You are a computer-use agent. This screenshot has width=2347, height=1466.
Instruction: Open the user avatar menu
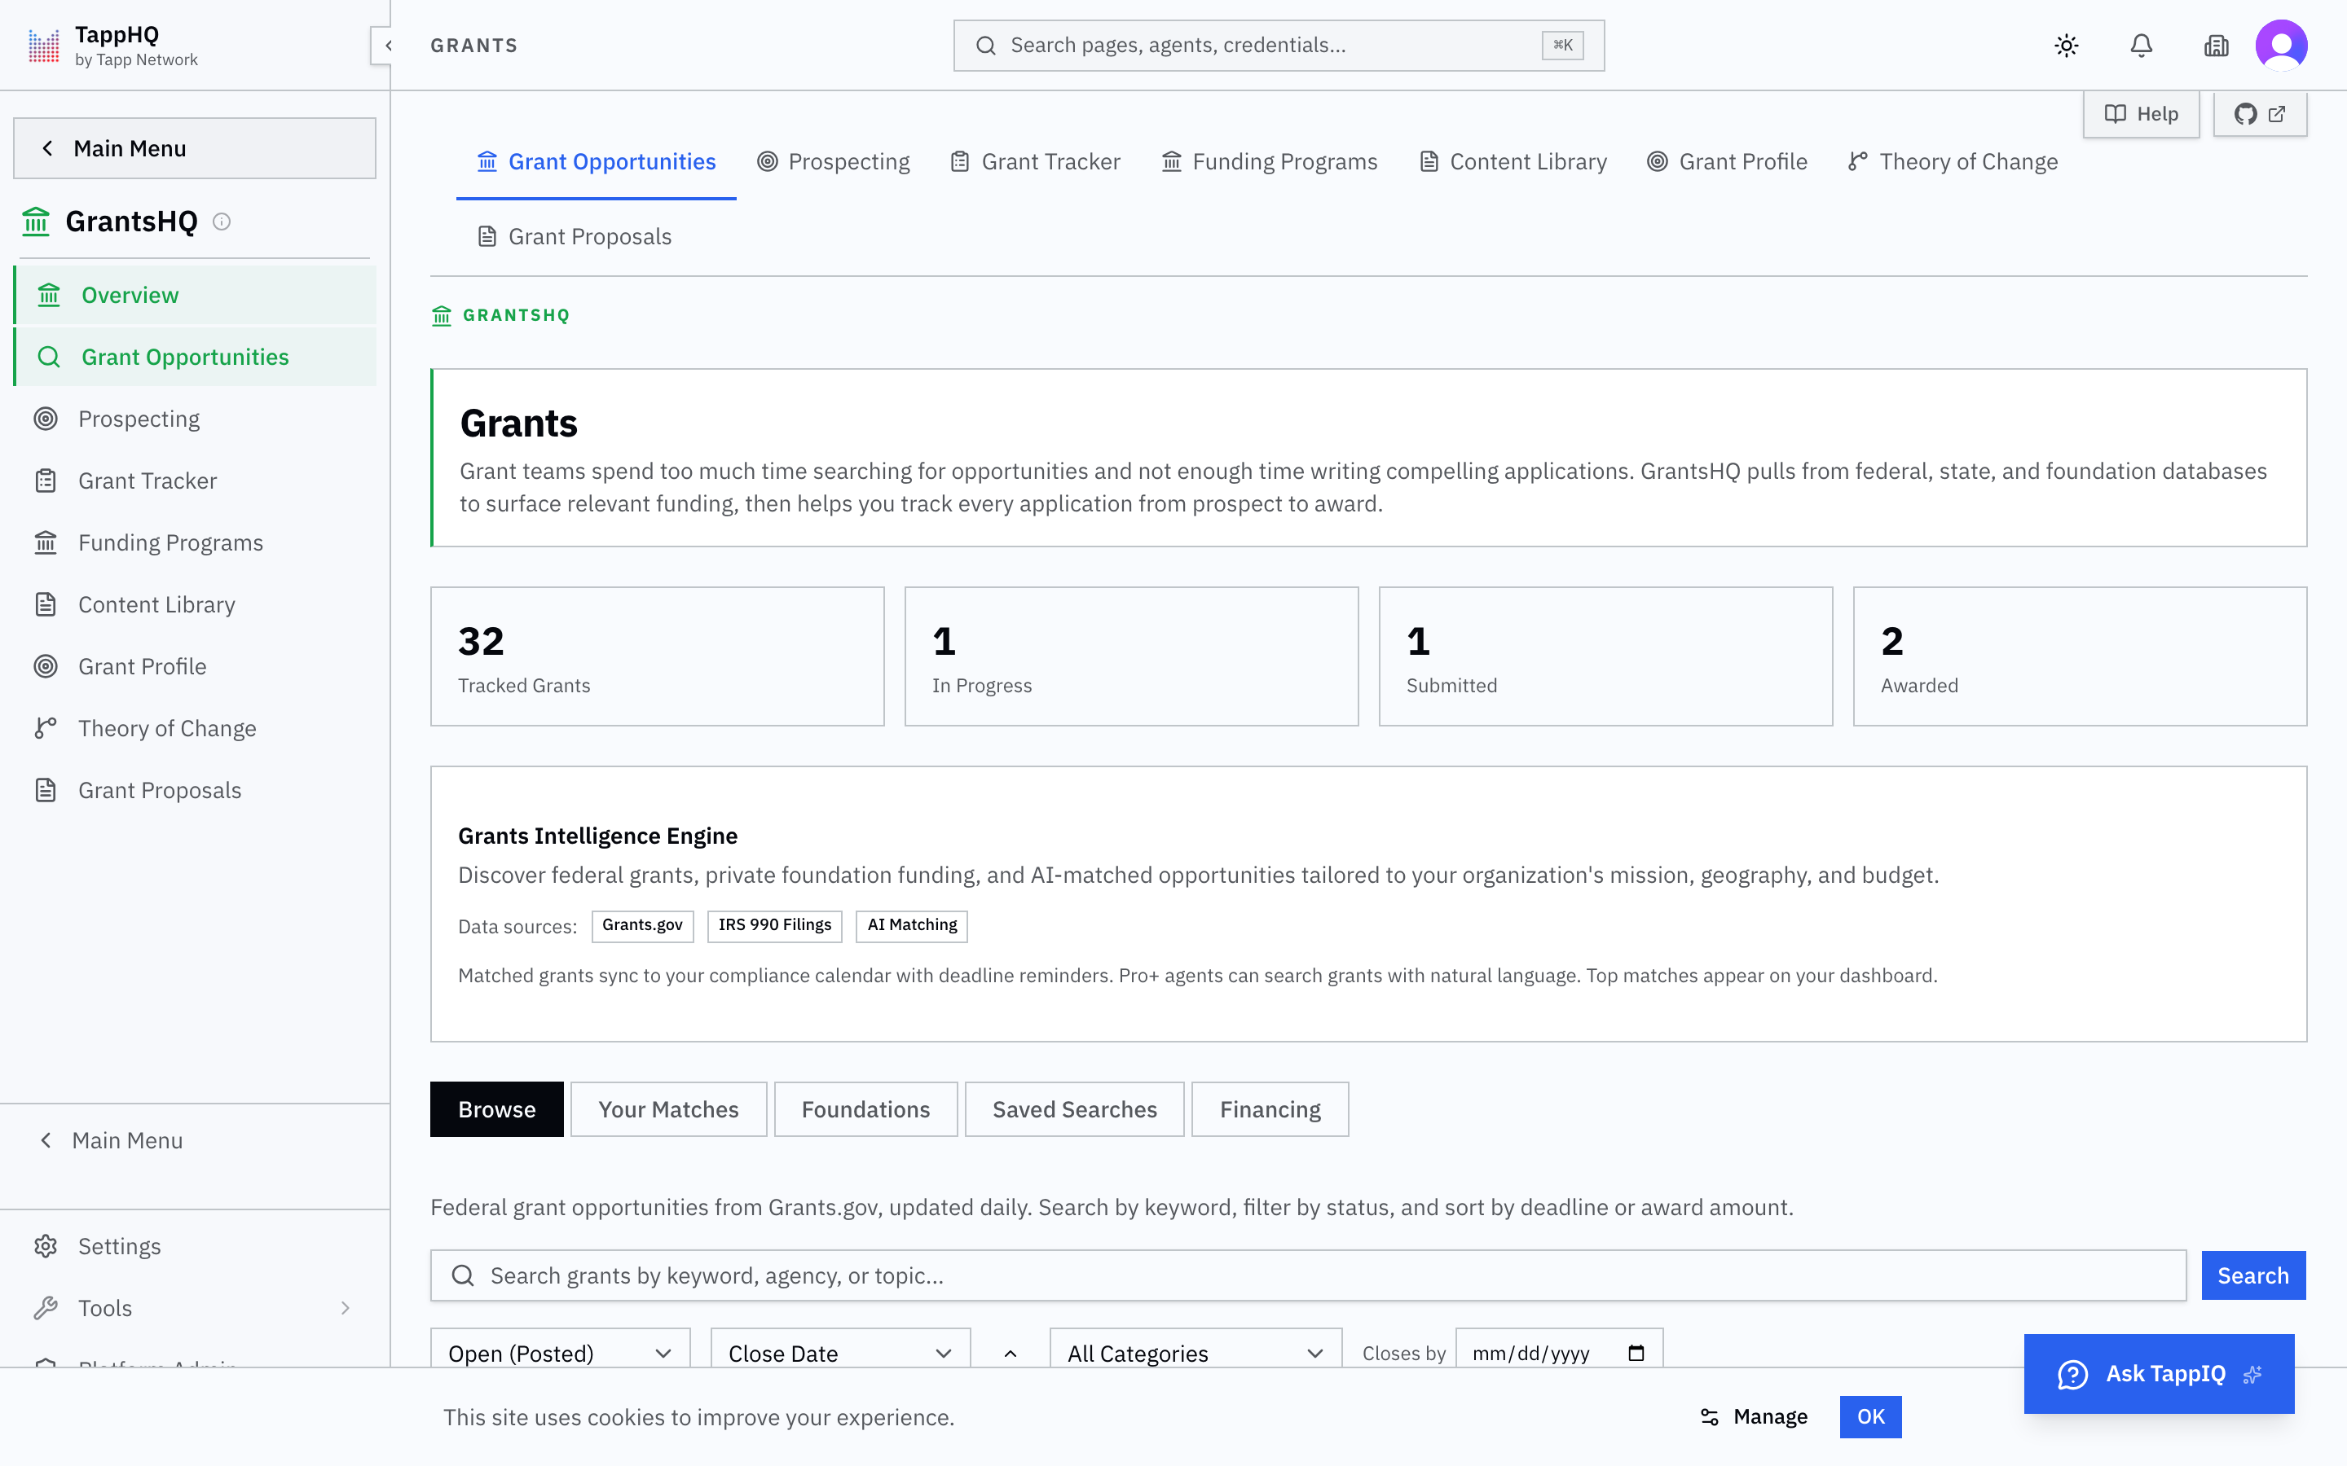pyautogui.click(x=2281, y=46)
